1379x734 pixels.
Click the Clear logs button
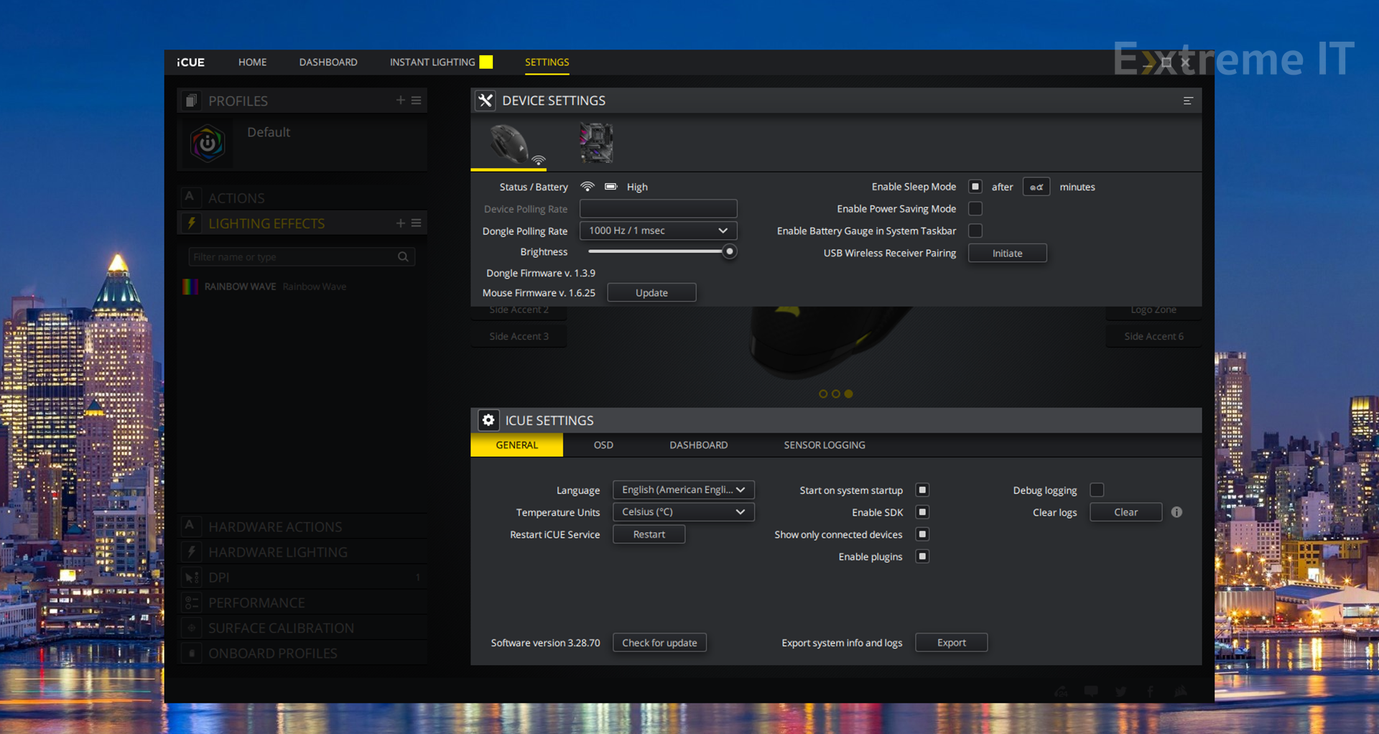[1125, 512]
